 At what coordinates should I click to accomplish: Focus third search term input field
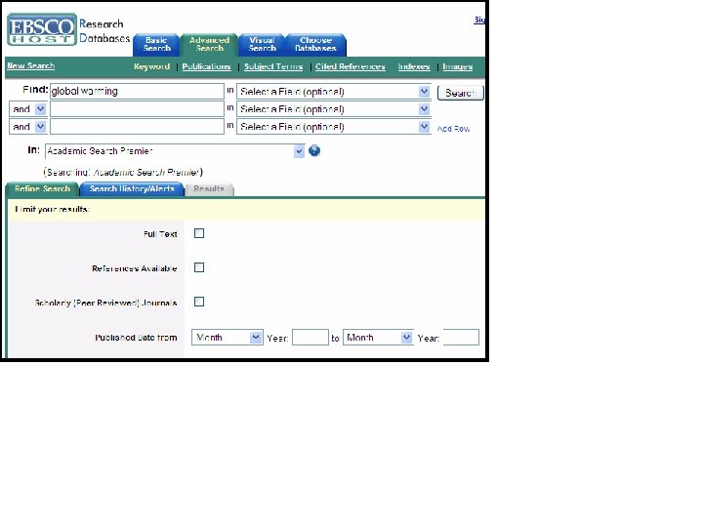pyautogui.click(x=137, y=126)
